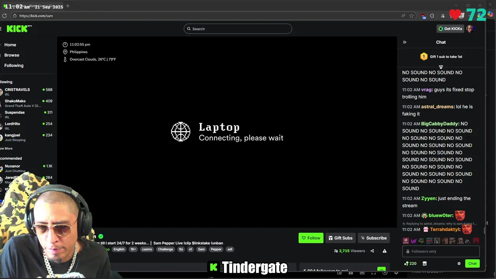Open Nuxanor recommended channel
The width and height of the screenshot is (496, 279).
(27, 168)
